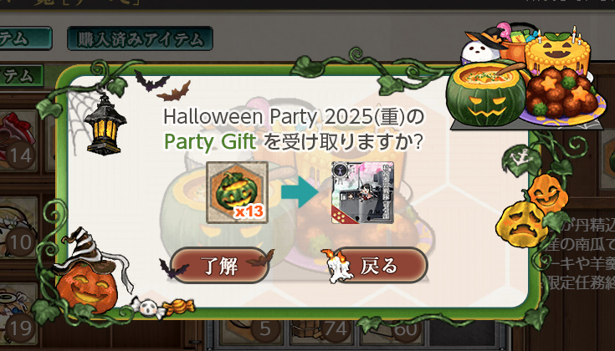Click the green pumpkin x13 item icon
This screenshot has height=351, width=615.
click(238, 192)
